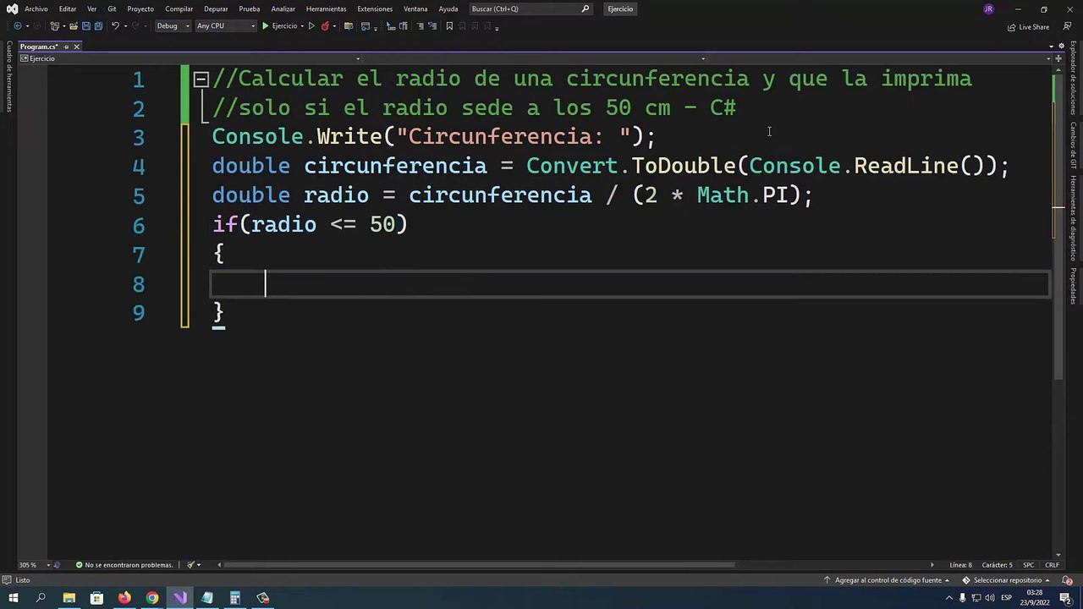Open the Extensiones menu

point(375,9)
